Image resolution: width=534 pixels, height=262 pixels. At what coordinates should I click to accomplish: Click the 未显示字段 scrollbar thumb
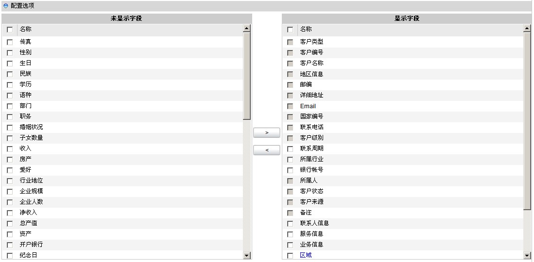pyautogui.click(x=247, y=76)
